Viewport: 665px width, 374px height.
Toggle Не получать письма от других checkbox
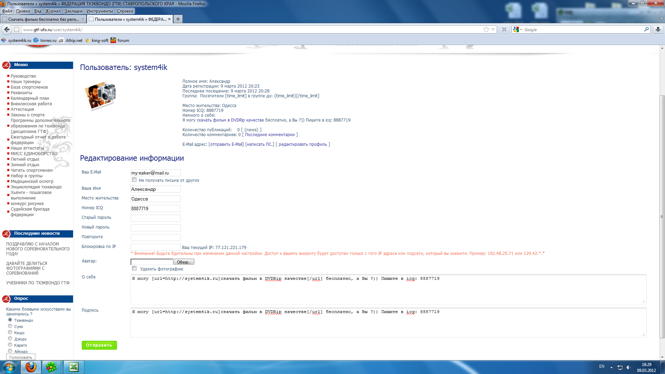tap(134, 180)
